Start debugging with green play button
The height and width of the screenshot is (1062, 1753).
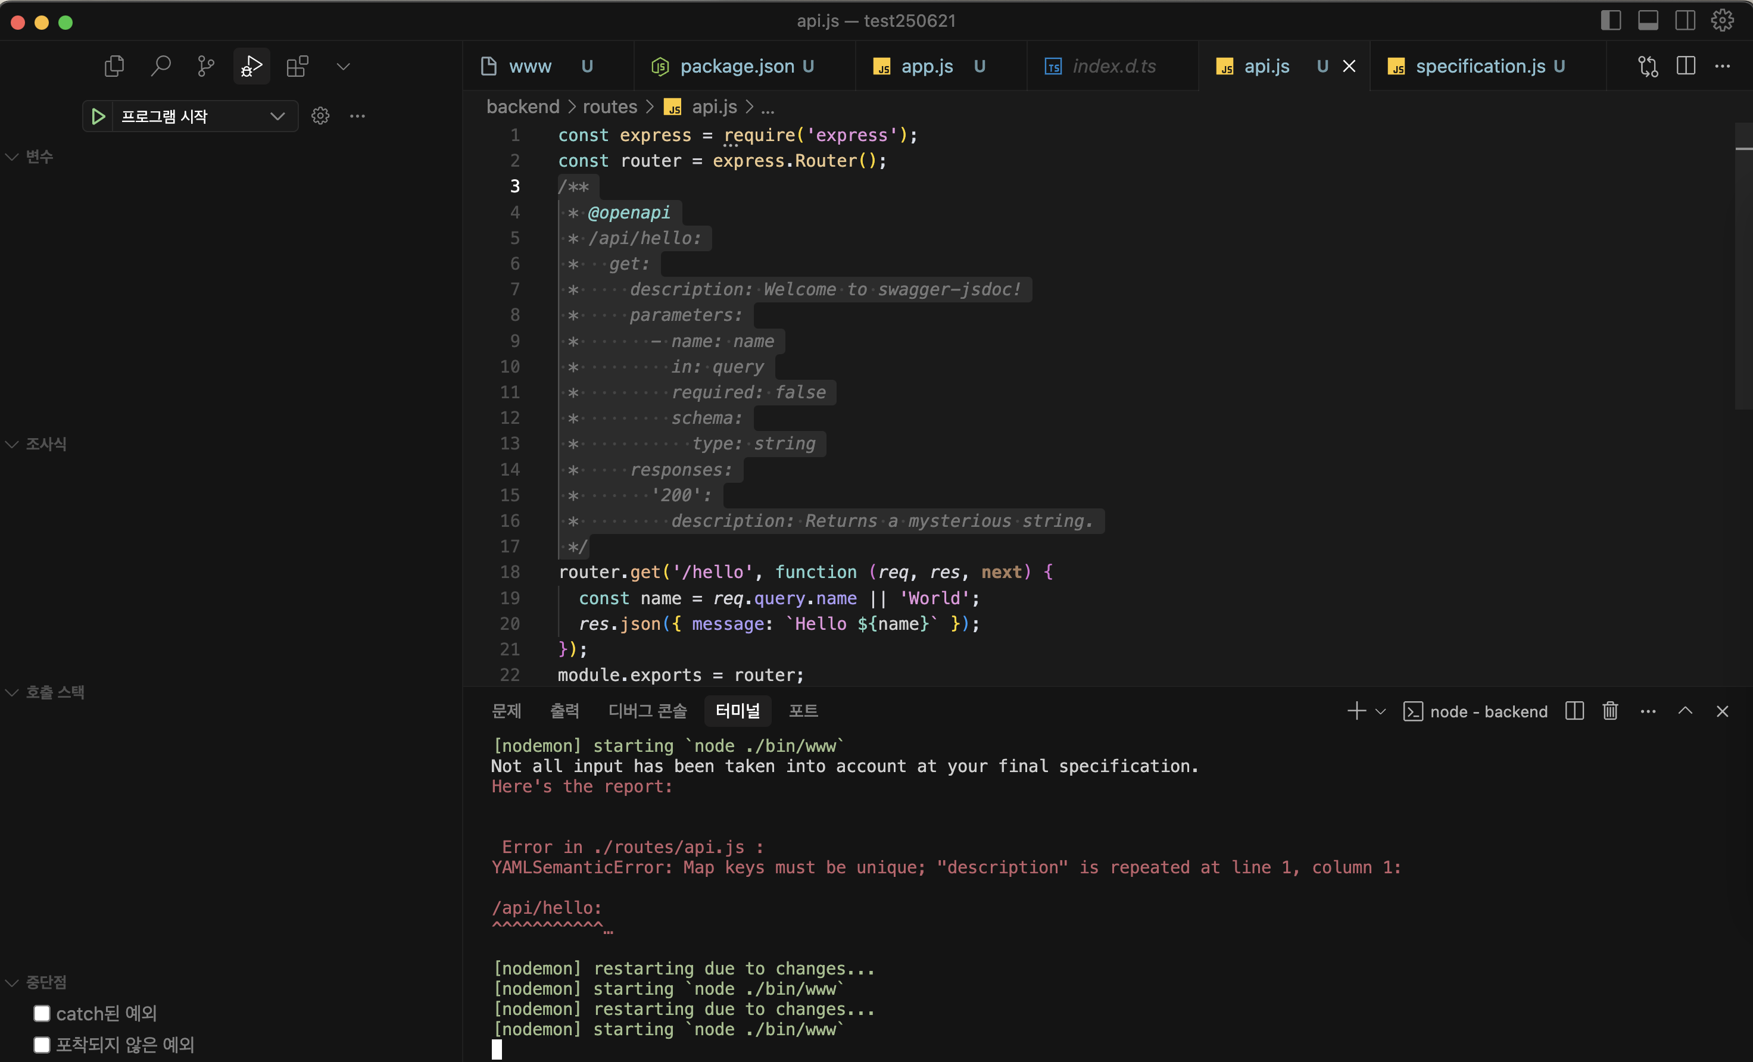pyautogui.click(x=98, y=116)
